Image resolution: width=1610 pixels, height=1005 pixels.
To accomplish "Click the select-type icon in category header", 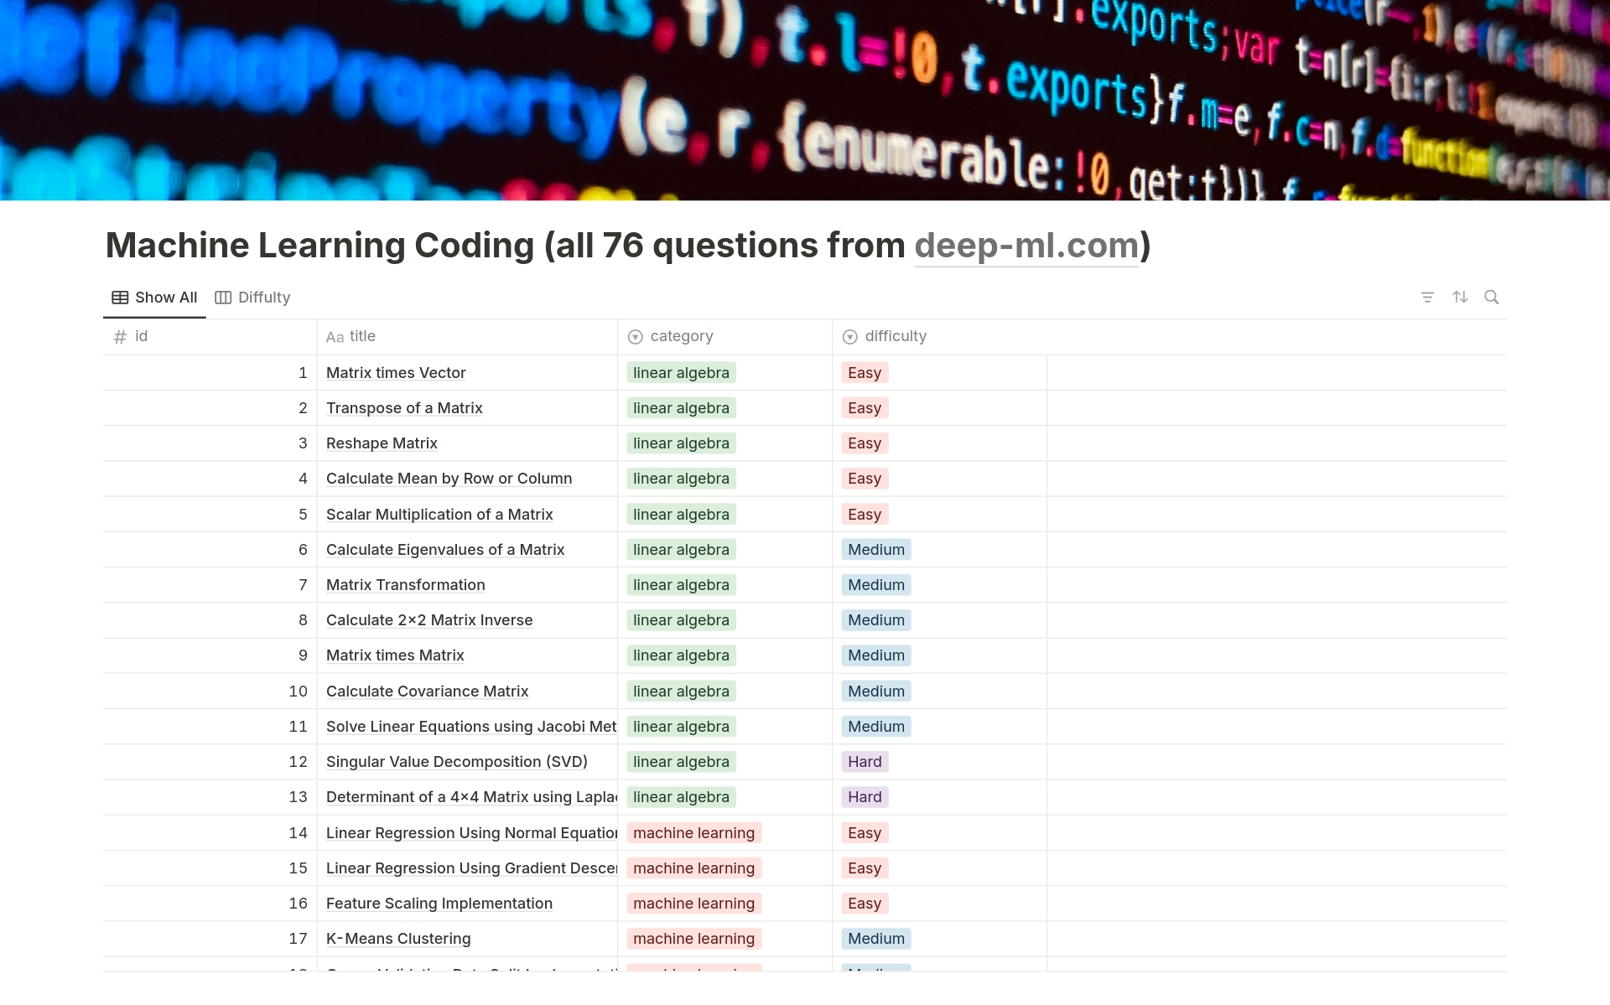I will (636, 337).
